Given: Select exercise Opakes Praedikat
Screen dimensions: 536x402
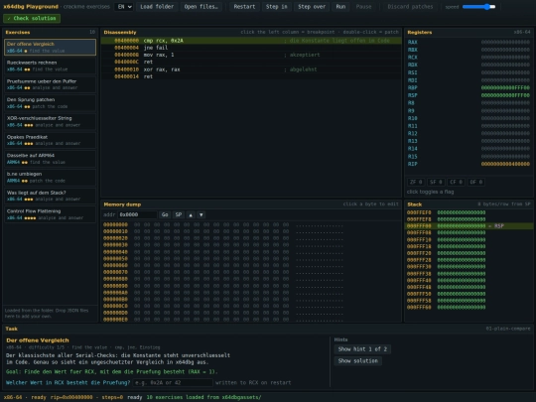Looking at the screenshot, I should 50,140.
